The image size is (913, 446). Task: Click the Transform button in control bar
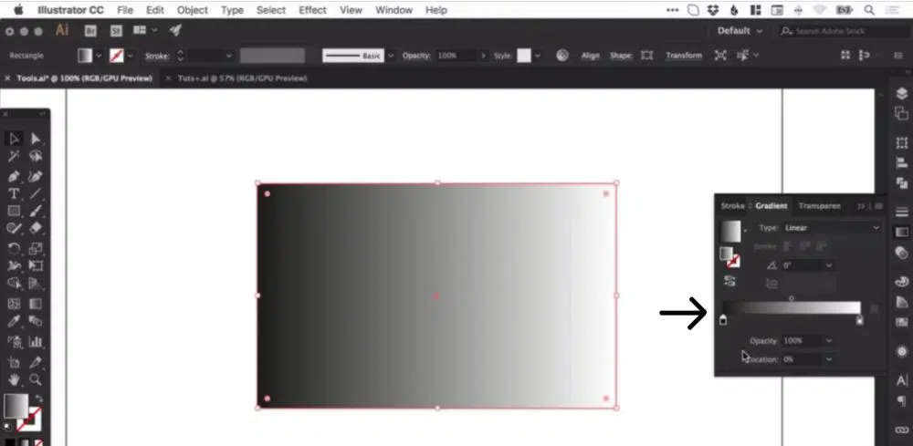tap(684, 56)
